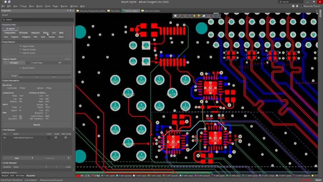
Task: Click the next layer arrow in the layer bar
Action: [89, 176]
